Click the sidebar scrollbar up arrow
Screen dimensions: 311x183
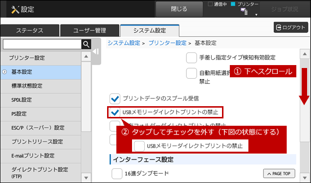click(86, 57)
